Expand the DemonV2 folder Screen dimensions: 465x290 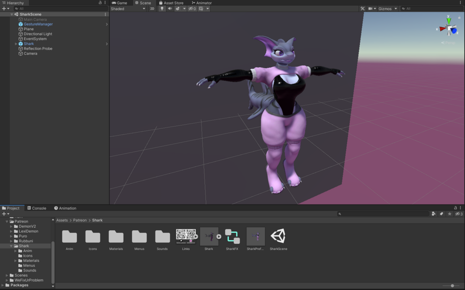[x=11, y=226]
